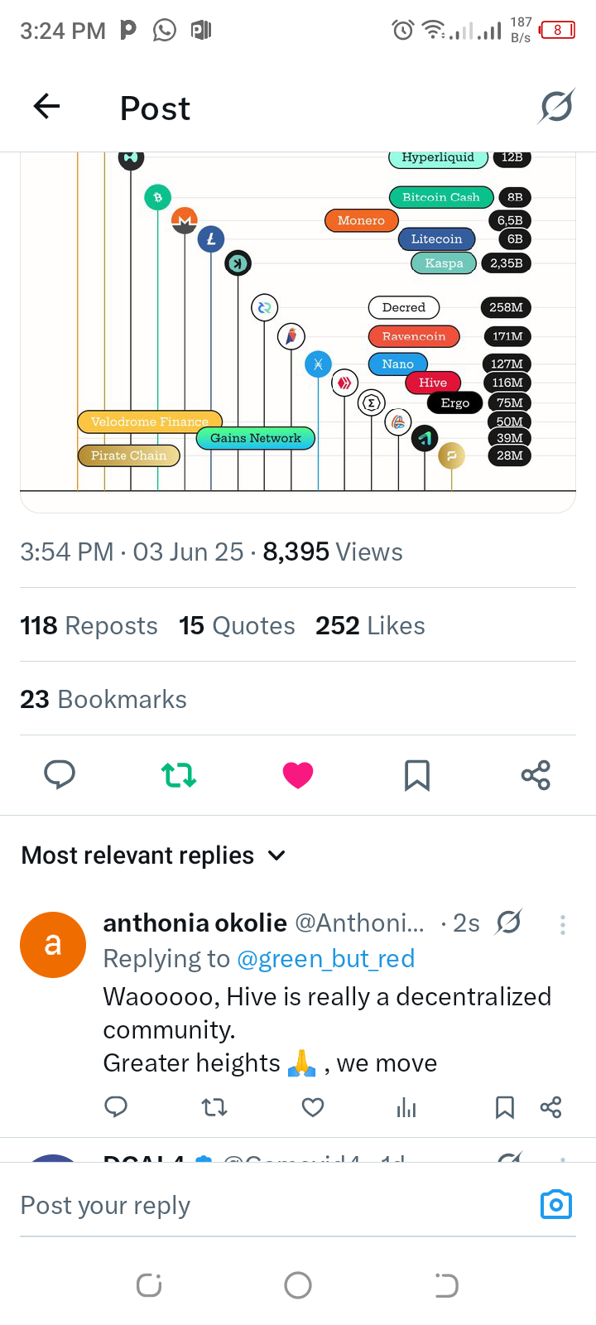Viewport: 596px width, 1325px height.
Task: Undo the green repost on the main post
Action: point(179,774)
